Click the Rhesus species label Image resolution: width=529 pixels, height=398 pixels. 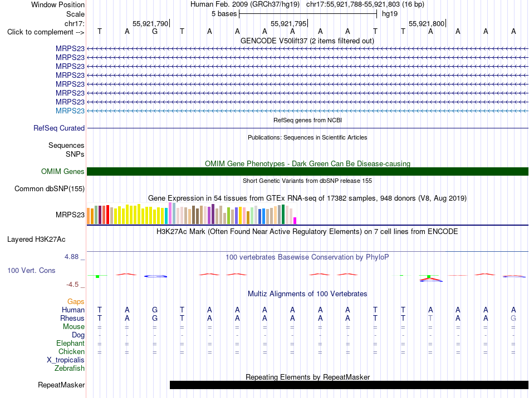[x=72, y=318]
